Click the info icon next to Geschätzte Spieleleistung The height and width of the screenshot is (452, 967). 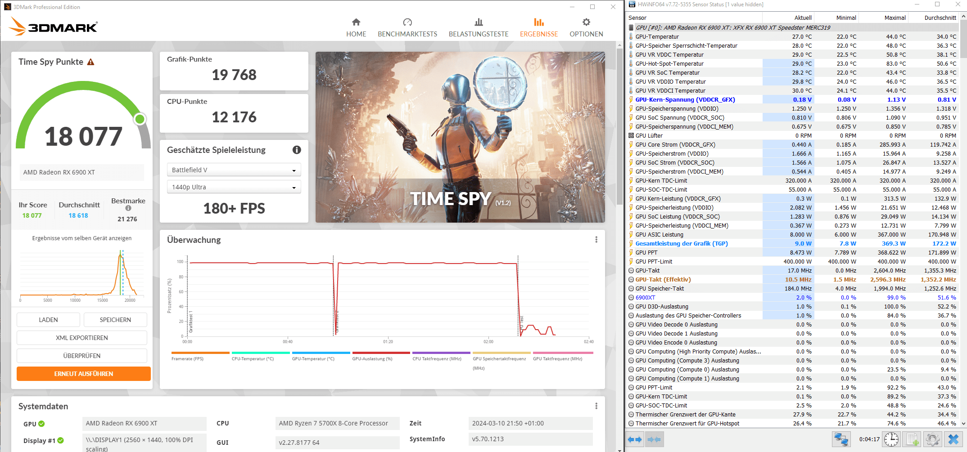coord(297,150)
